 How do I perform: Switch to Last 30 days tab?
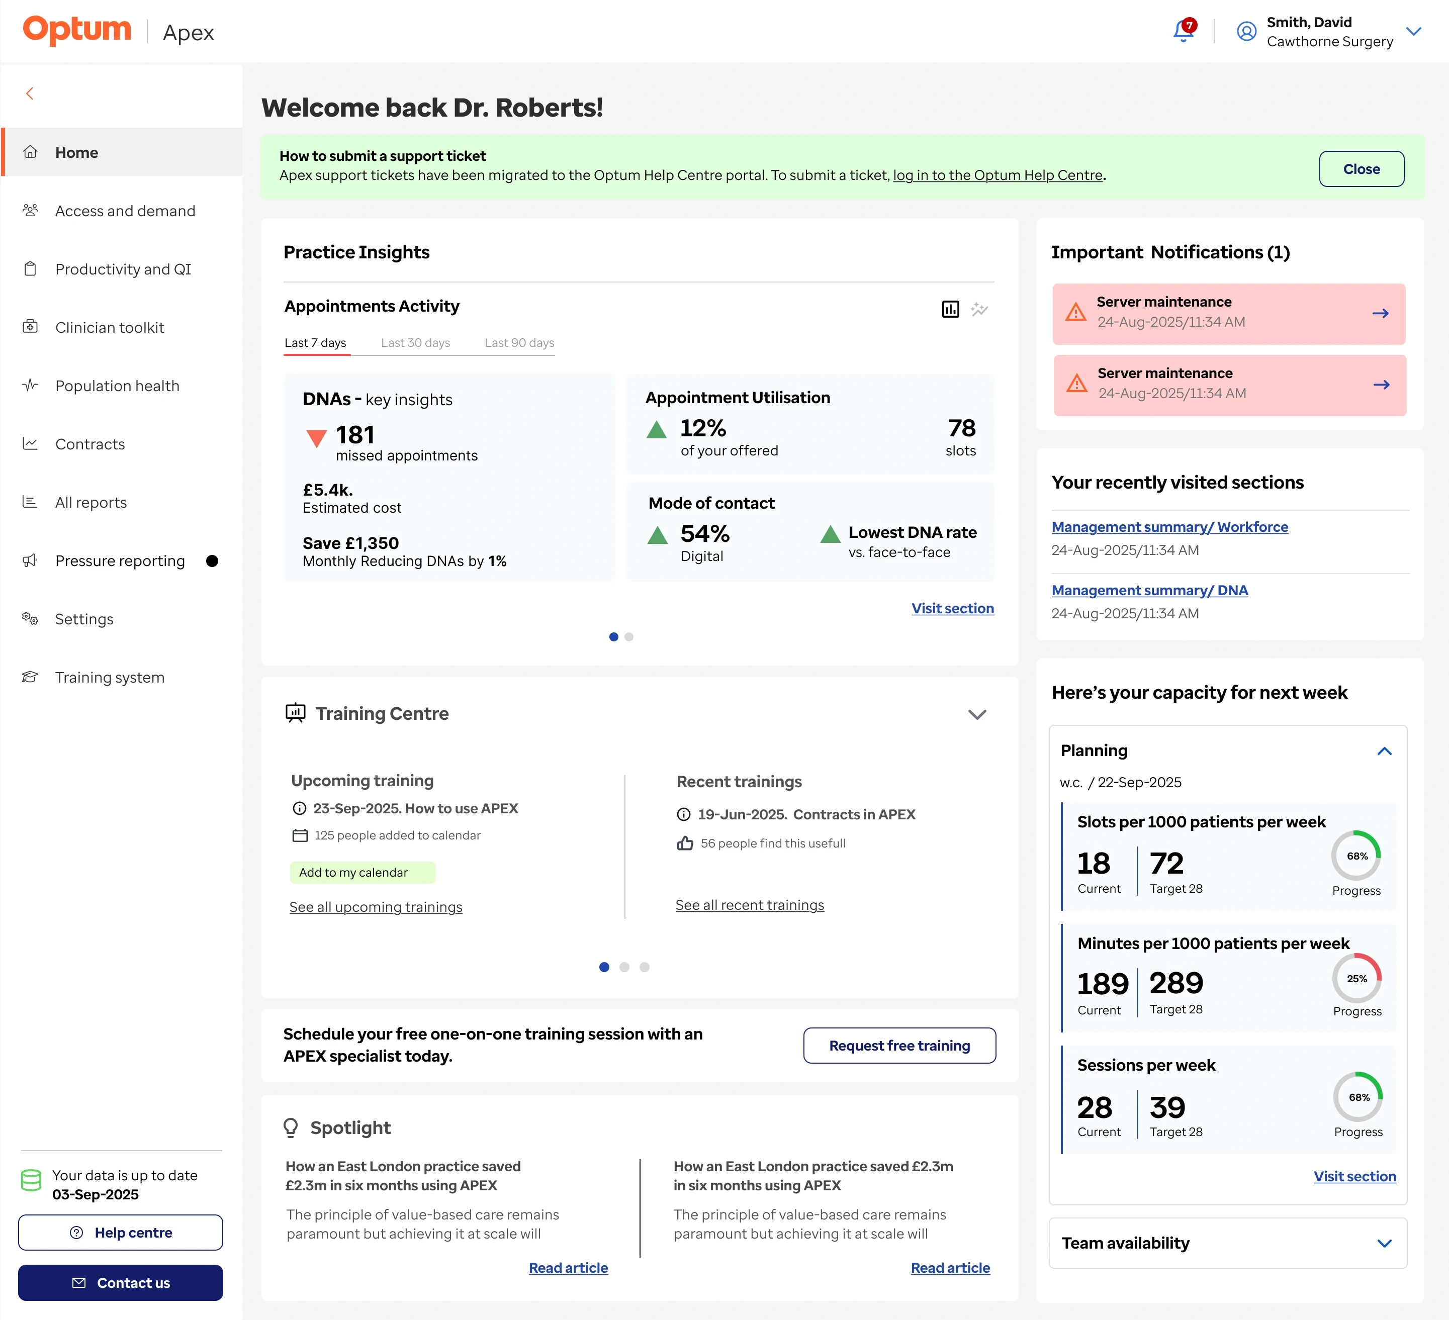[x=415, y=343]
